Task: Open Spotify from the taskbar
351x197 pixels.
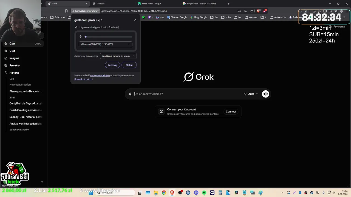Action: (204, 193)
